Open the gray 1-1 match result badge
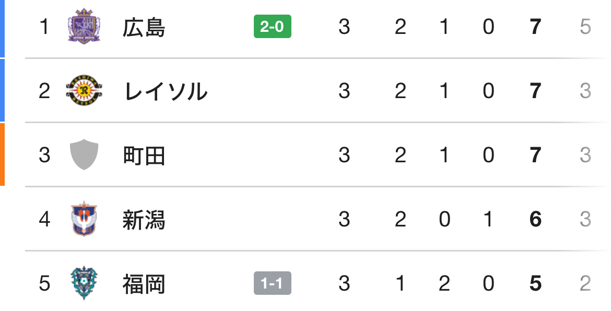611x311 pixels. coord(273,283)
